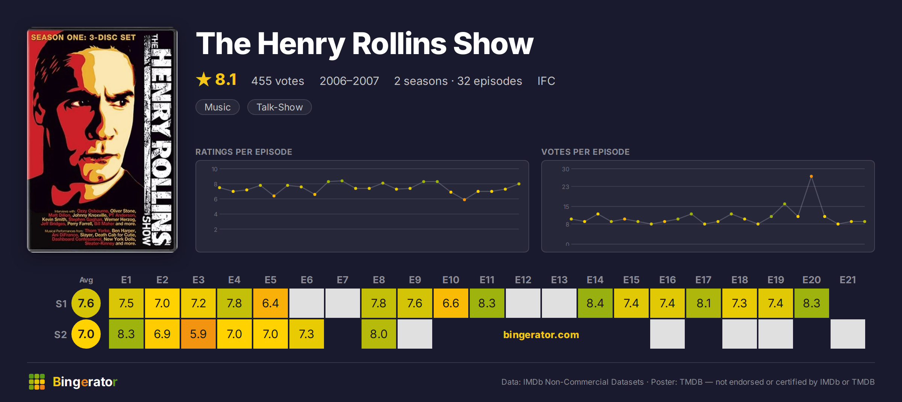The image size is (902, 402).
Task: Click the Bingerator grid logo icon
Action: click(37, 382)
